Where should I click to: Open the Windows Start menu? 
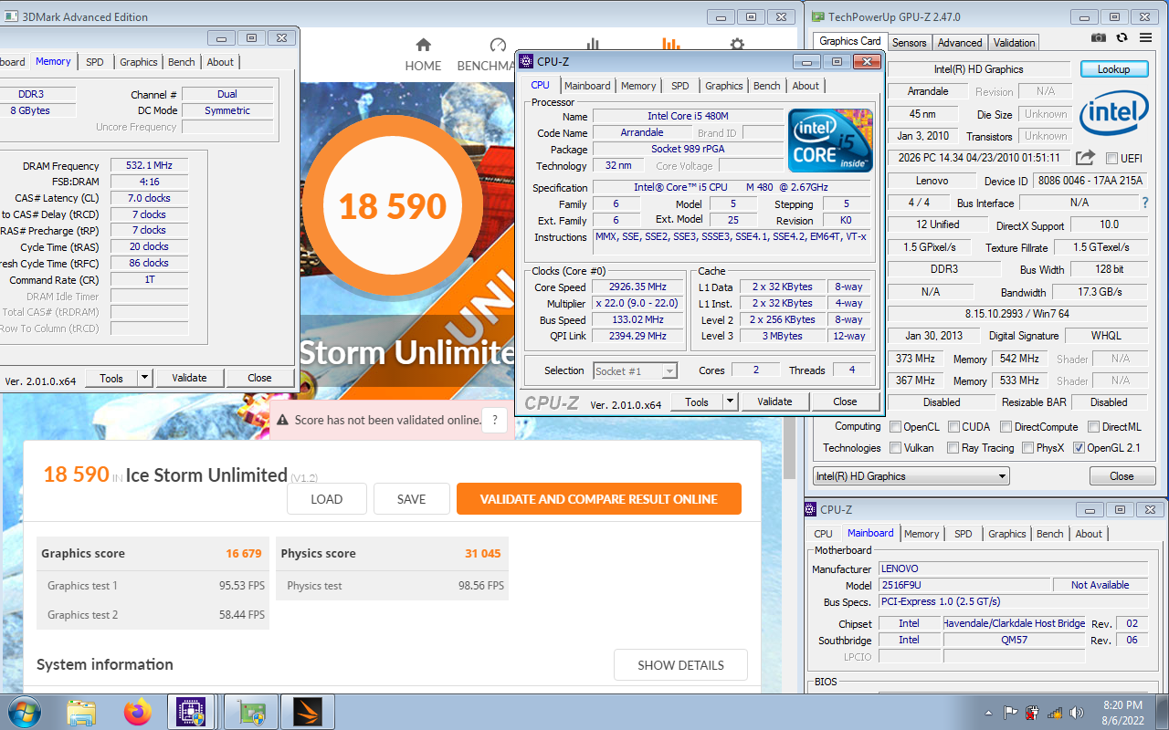click(x=24, y=712)
